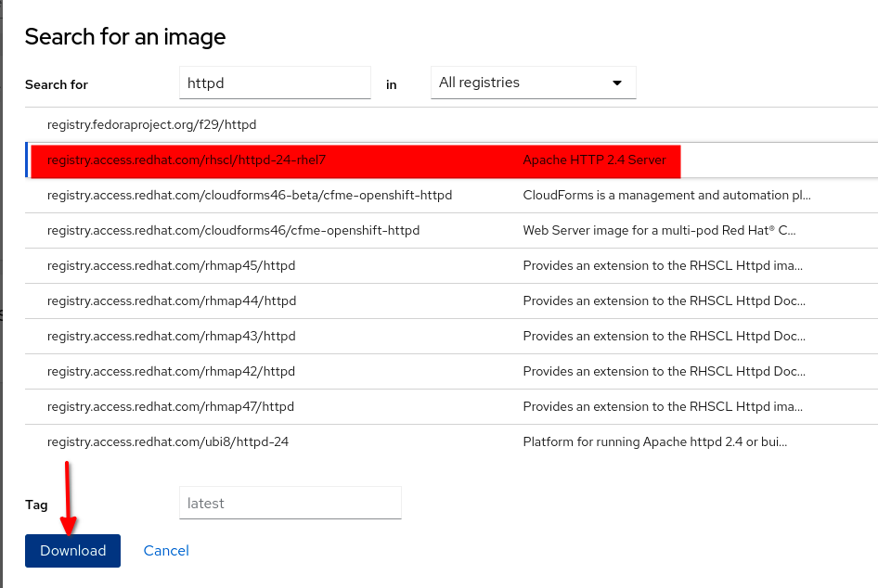Viewport: 878px width, 588px height.
Task: Pick the rhmap43/httpd image row
Action: tap(451, 337)
